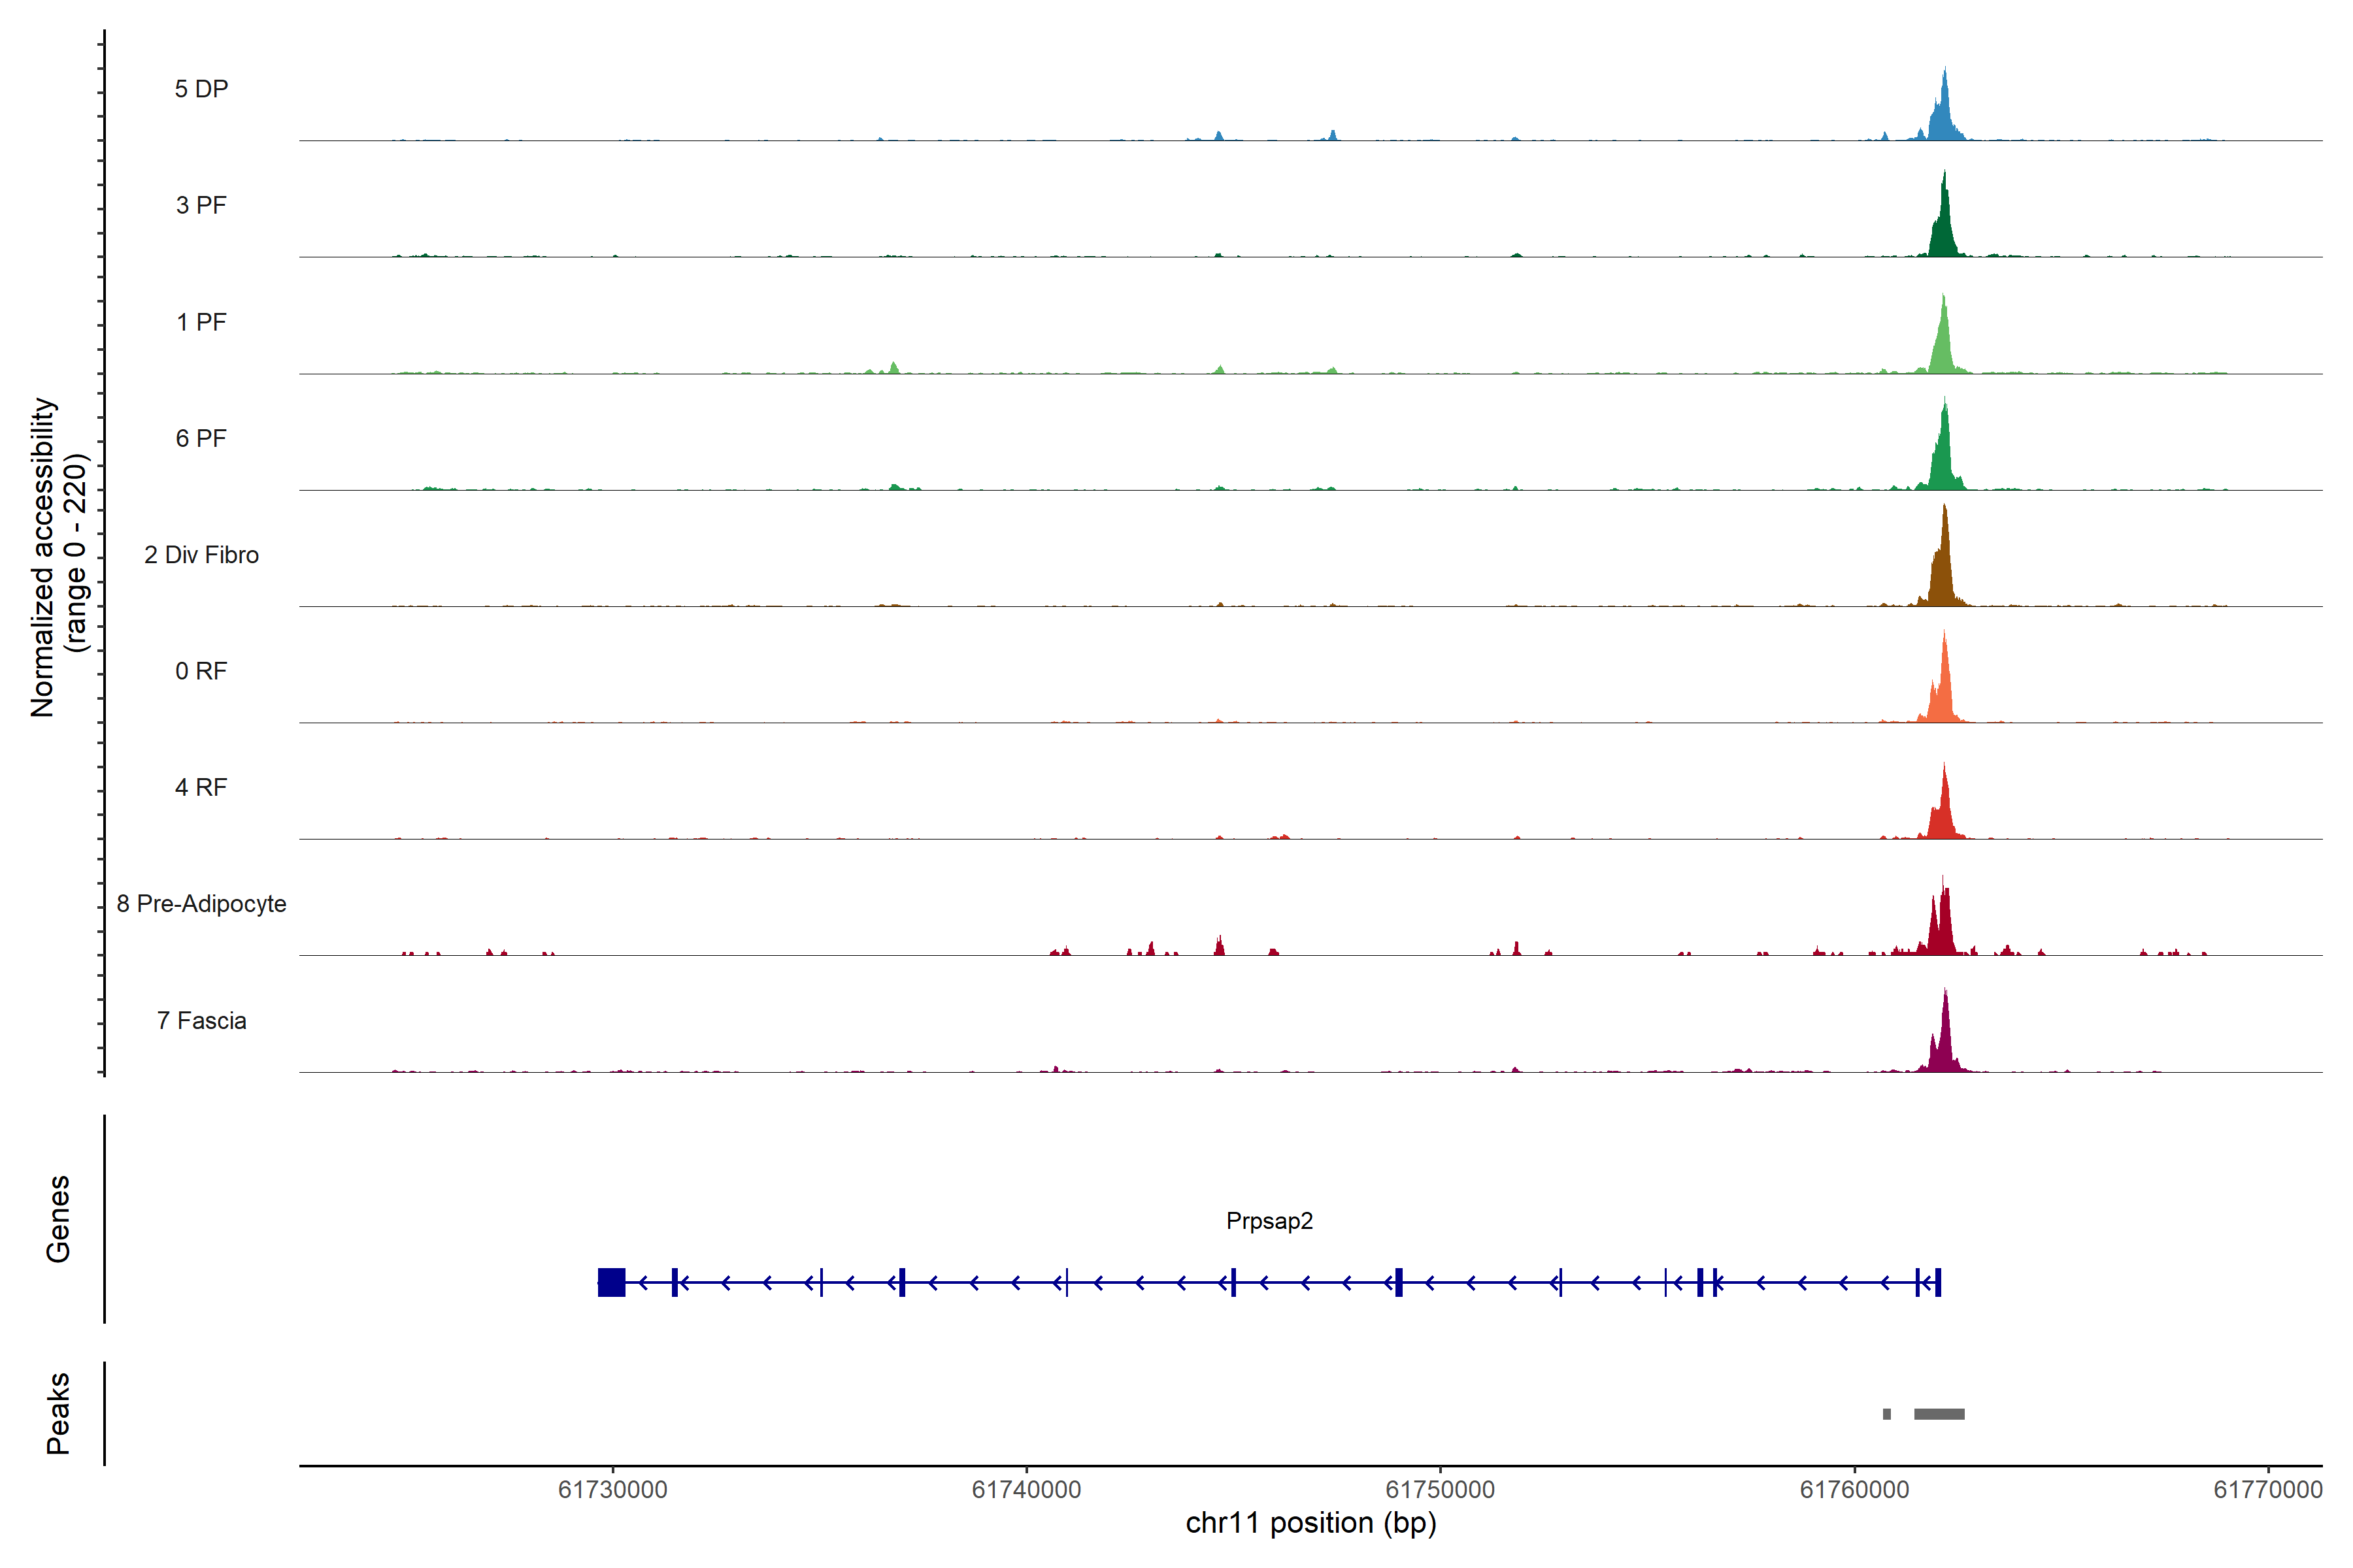The image size is (2353, 1568).
Task: Click the wide gray peak bar
Action: (1939, 1414)
